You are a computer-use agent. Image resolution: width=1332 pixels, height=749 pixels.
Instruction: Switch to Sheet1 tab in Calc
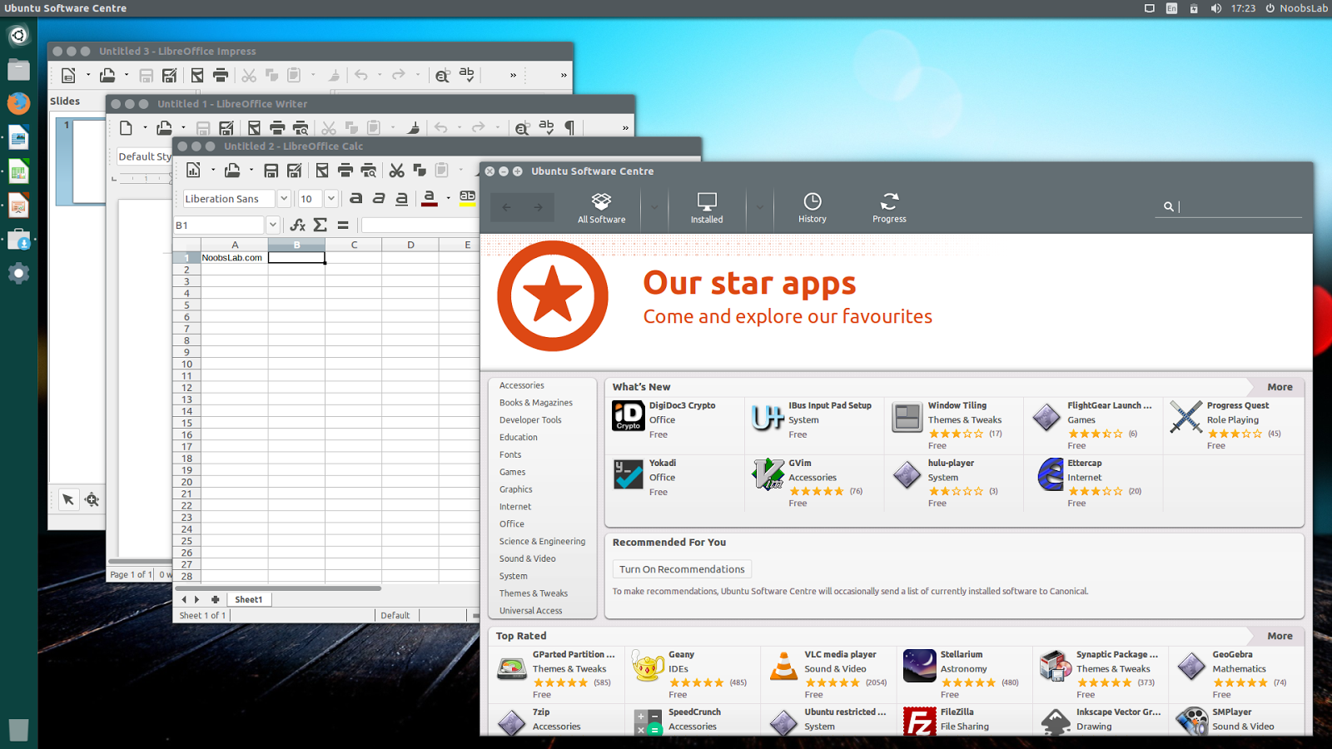(248, 599)
